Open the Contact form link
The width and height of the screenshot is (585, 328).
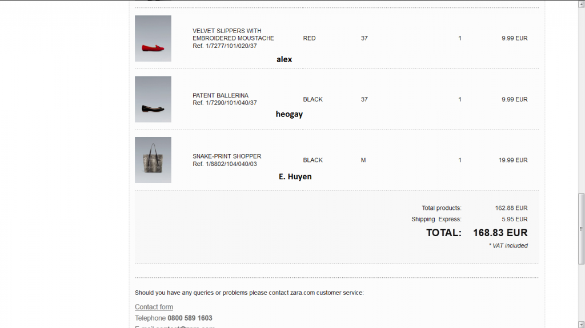(x=154, y=307)
